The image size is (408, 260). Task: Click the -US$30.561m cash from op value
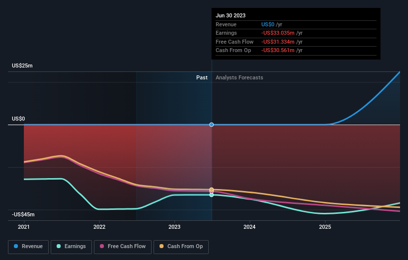pos(278,51)
